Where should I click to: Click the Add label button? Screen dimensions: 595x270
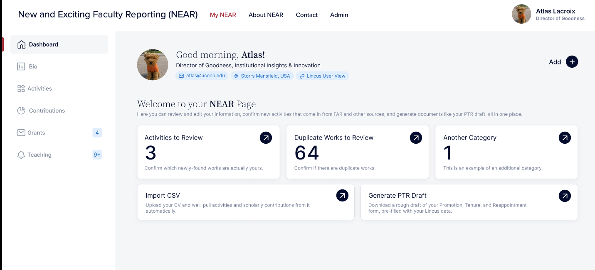[x=555, y=62]
